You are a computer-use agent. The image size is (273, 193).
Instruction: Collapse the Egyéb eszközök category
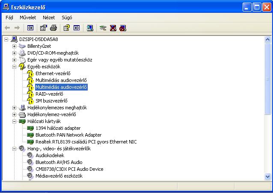pyautogui.click(x=14, y=67)
